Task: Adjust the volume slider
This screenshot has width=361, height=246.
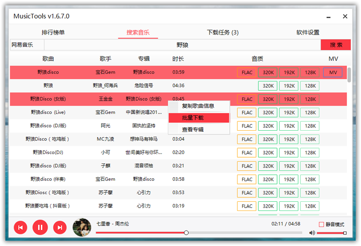Action: pos(331,233)
